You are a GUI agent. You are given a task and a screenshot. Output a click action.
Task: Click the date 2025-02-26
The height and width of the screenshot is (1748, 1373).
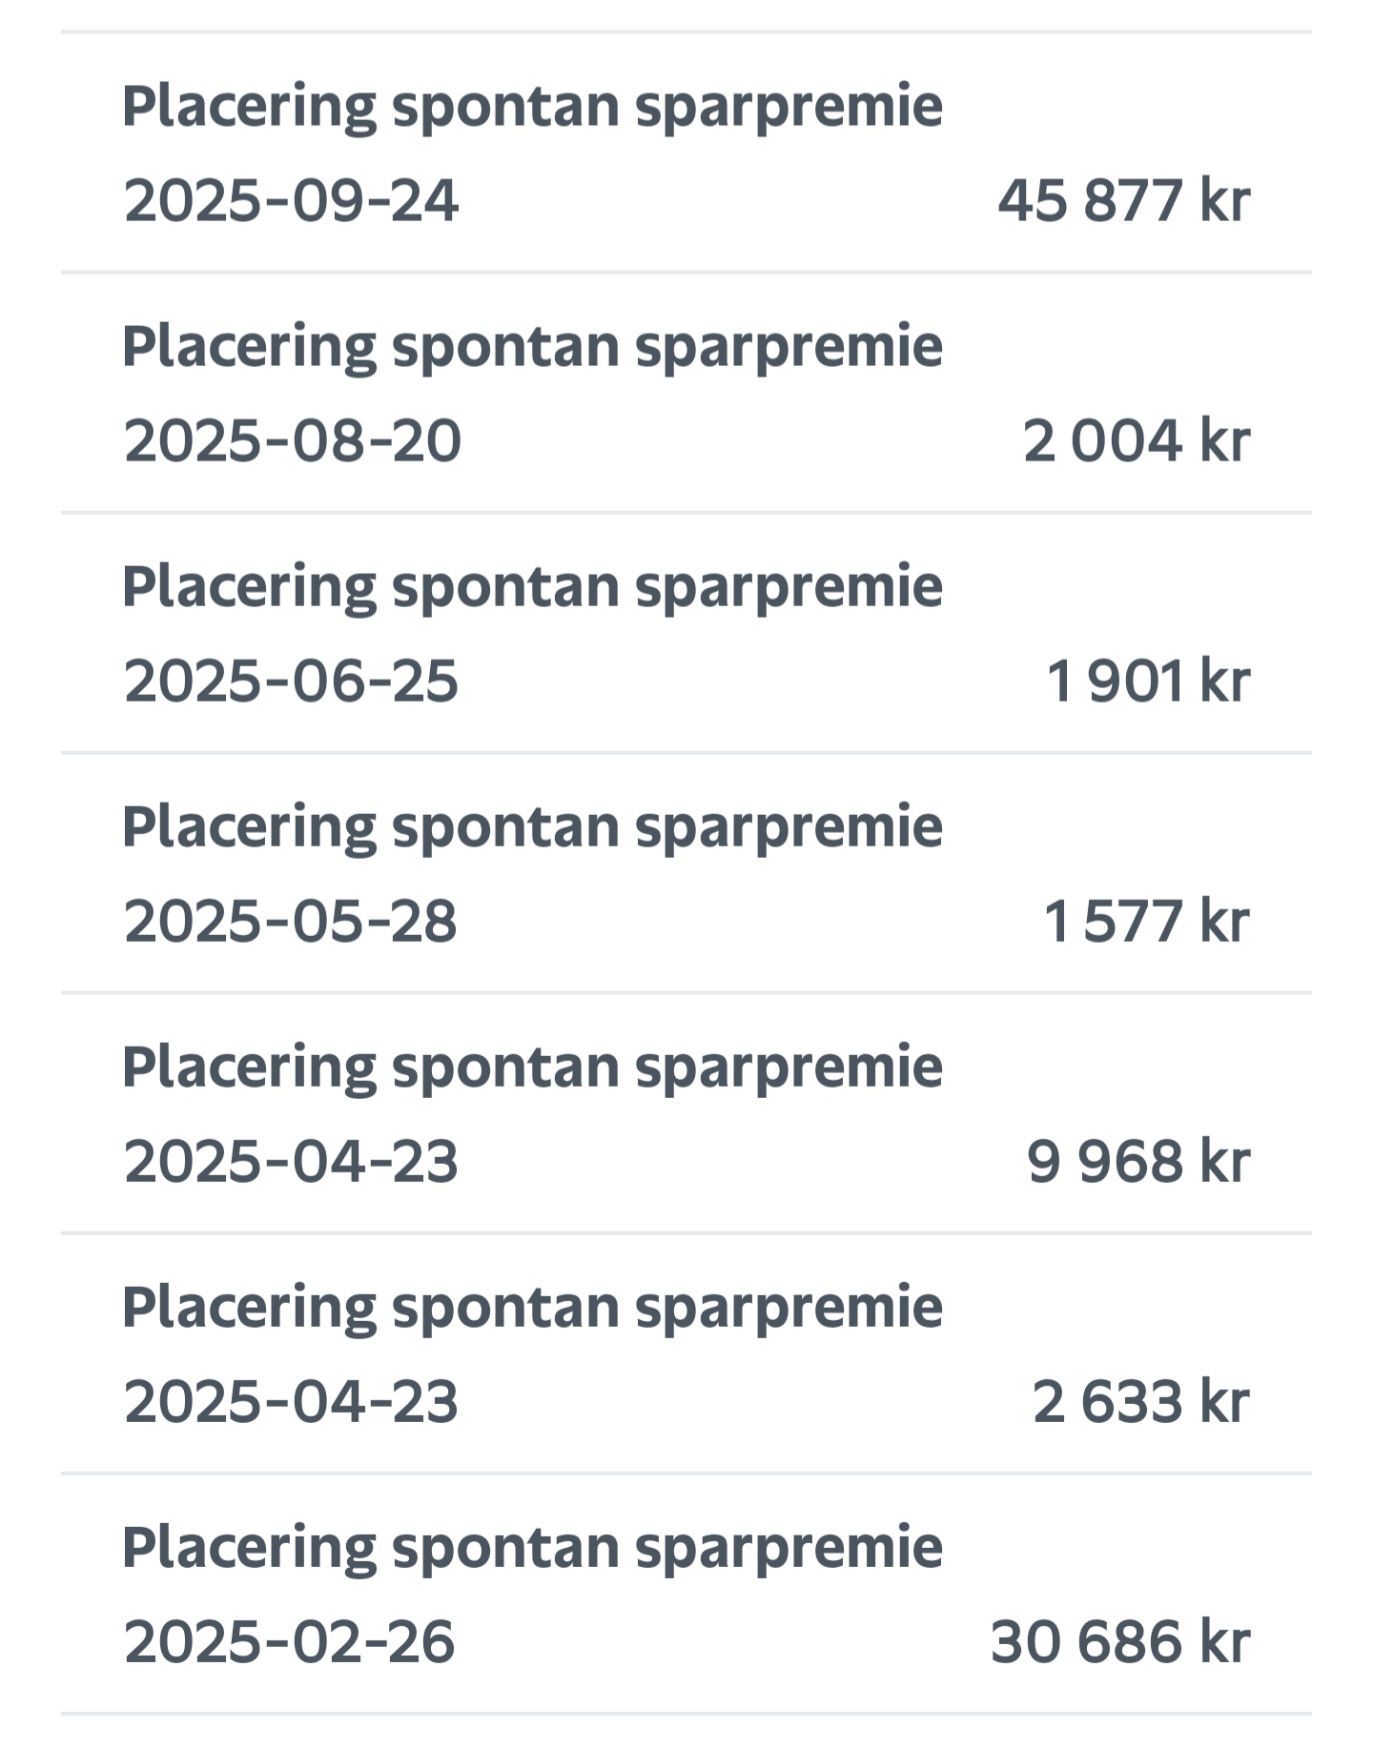[290, 1642]
